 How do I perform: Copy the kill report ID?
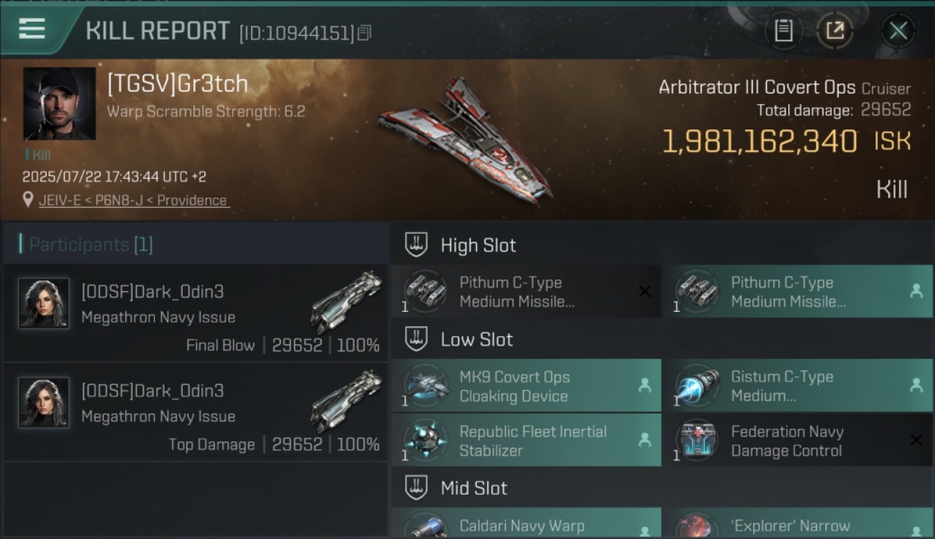(364, 32)
